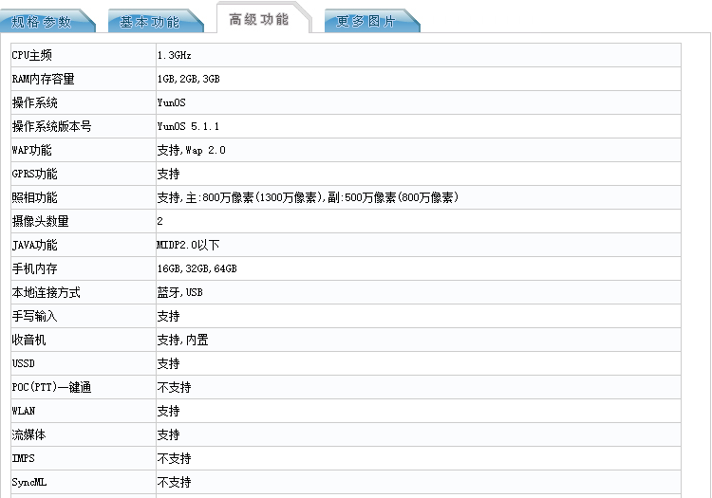The width and height of the screenshot is (712, 498).
Task: Select the YunOS 5.1.1 version value
Action: 188,127
